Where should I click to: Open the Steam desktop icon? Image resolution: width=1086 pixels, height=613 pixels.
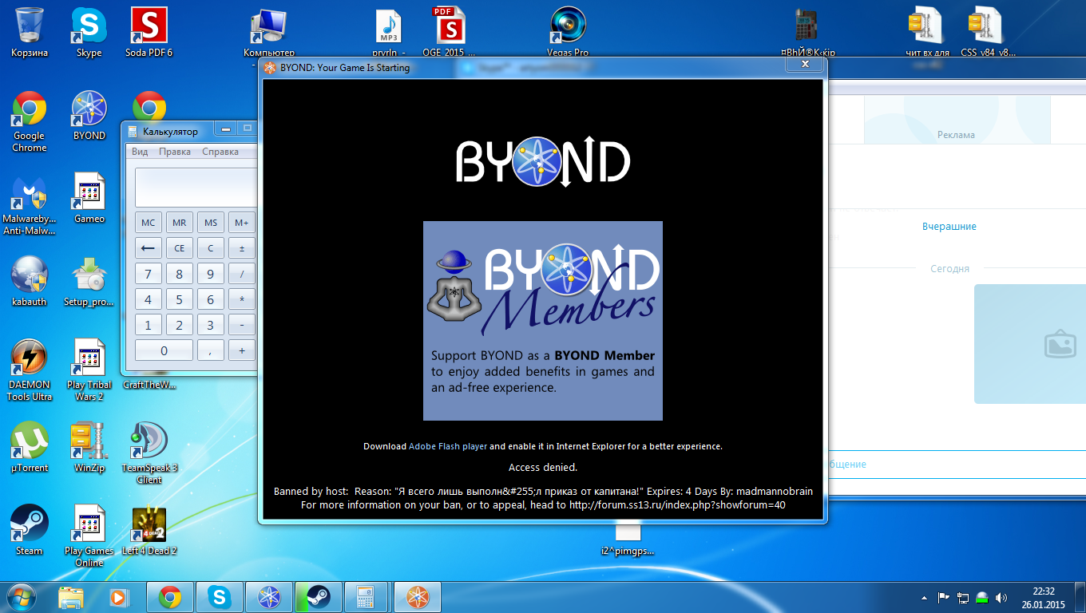(30, 529)
